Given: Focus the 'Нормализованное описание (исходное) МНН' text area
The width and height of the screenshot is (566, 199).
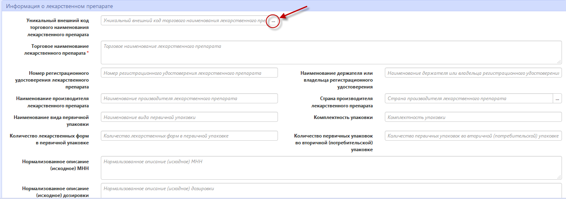Looking at the screenshot, I should pos(331,168).
